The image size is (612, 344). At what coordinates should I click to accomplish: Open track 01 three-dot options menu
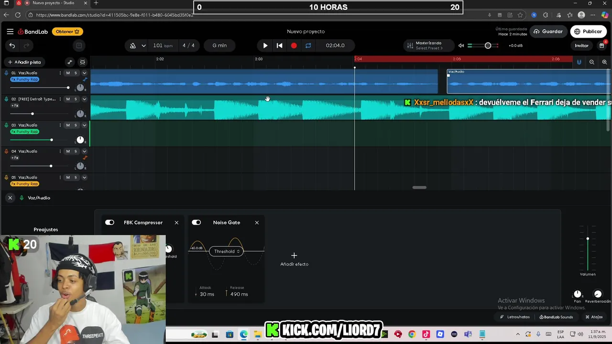(x=60, y=73)
